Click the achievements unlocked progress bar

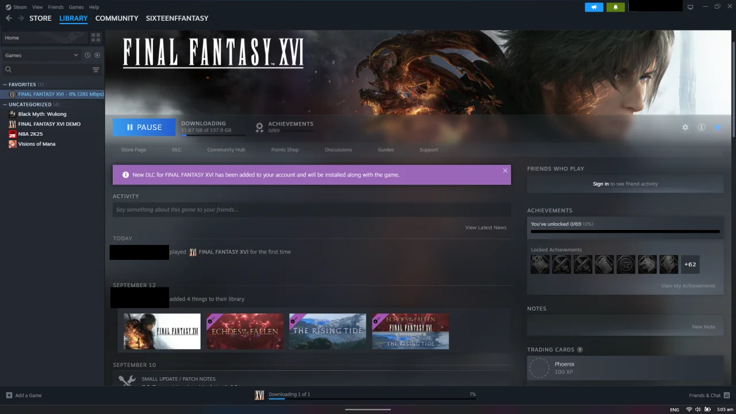pos(625,232)
